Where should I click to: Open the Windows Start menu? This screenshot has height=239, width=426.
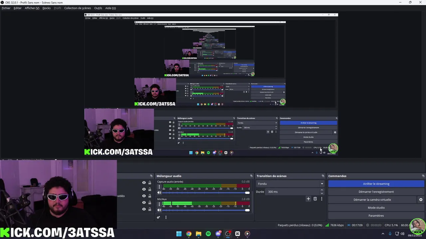(x=179, y=234)
